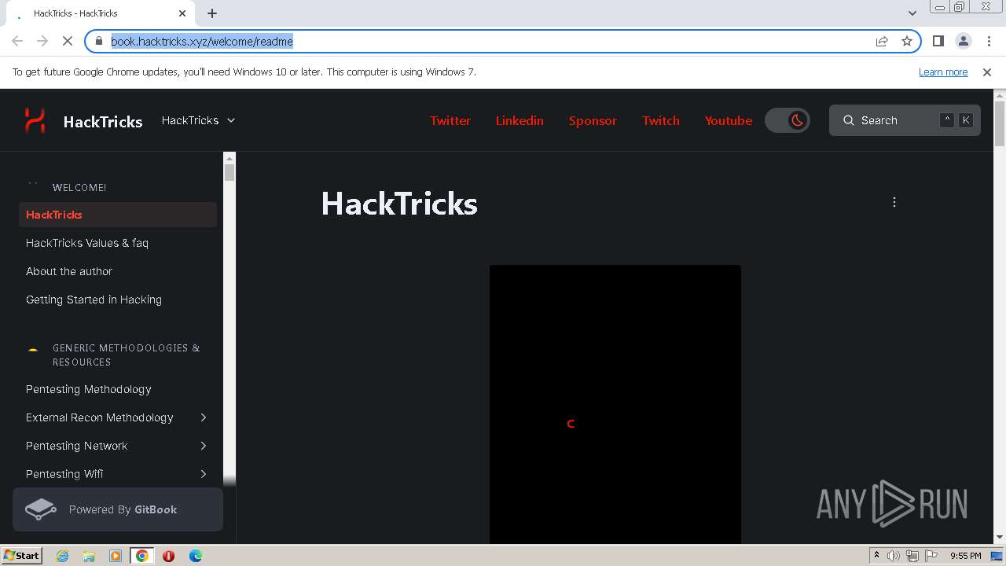
Task: Click the HackTricks page title
Action: tap(399, 204)
